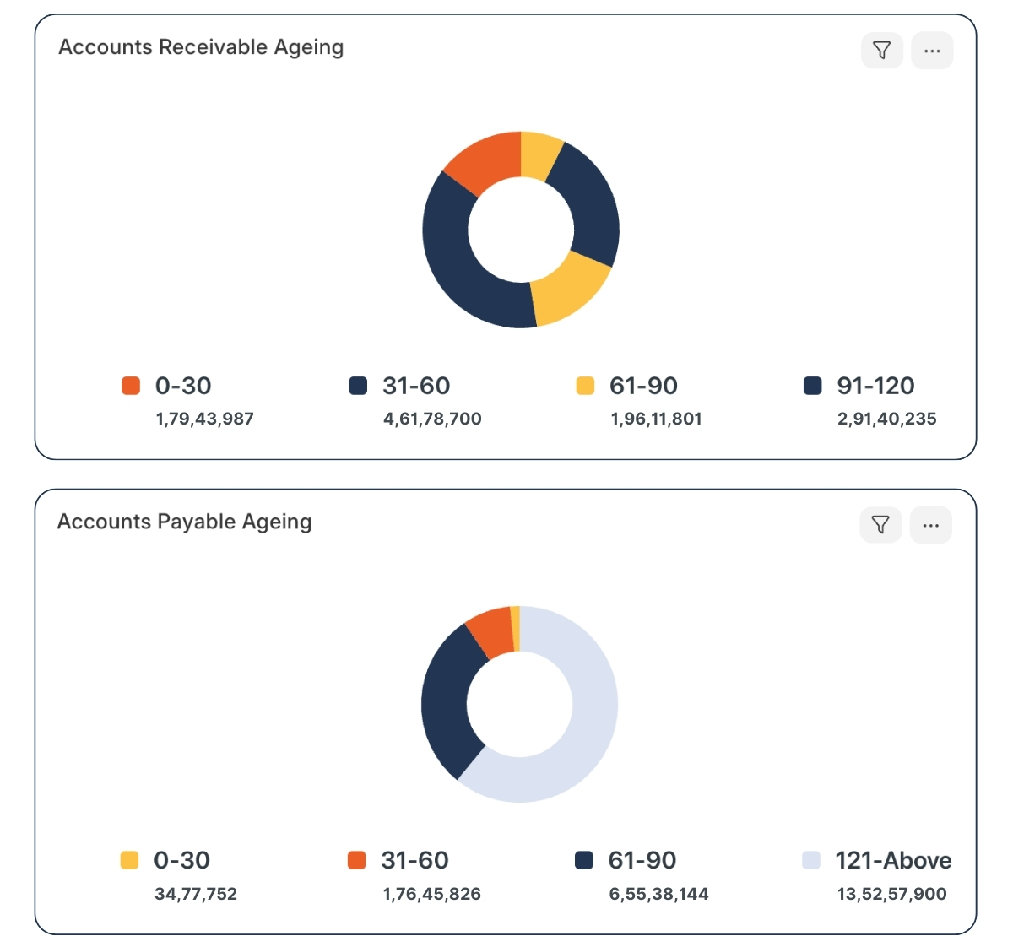Click the 4,61,78,700 amount under 31-60
Viewport: 1013px width, 947px height.
(x=432, y=419)
